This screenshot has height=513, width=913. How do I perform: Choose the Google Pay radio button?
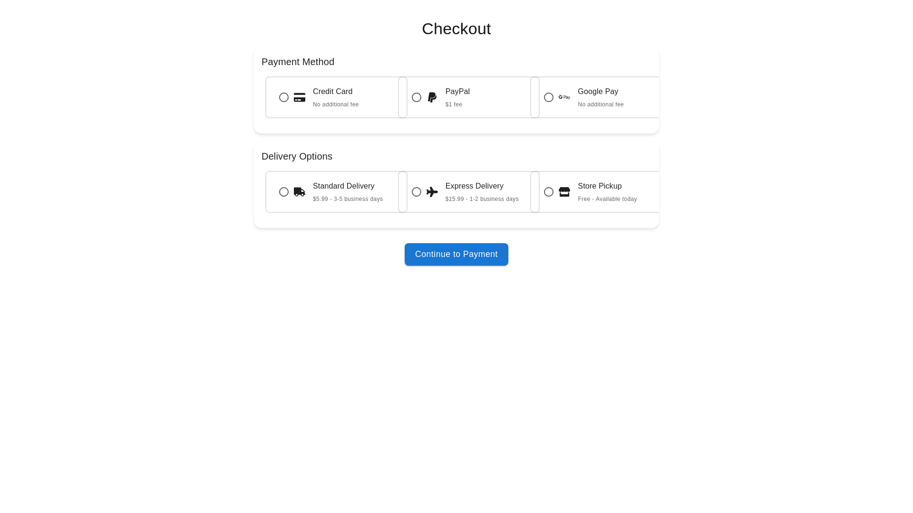pyautogui.click(x=549, y=97)
